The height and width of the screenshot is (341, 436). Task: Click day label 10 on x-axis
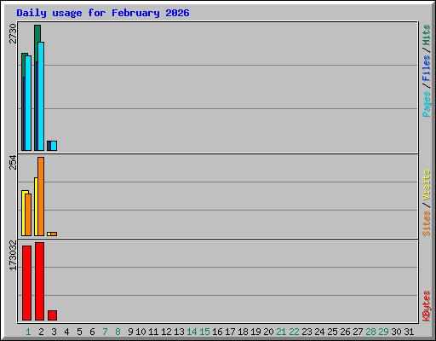[x=141, y=332]
